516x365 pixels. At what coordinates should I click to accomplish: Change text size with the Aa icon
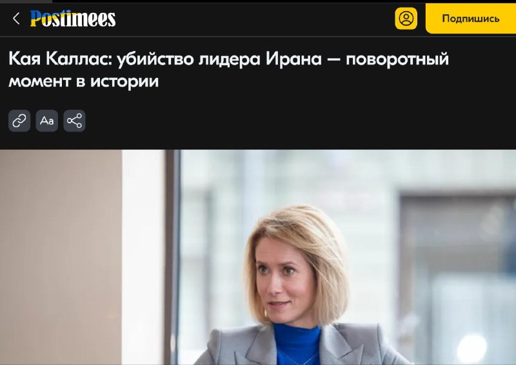pyautogui.click(x=46, y=121)
